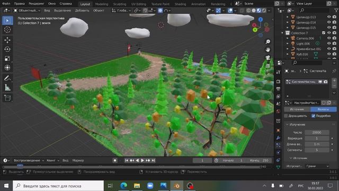
Task: Open the Render properties tab
Action: (x=278, y=81)
